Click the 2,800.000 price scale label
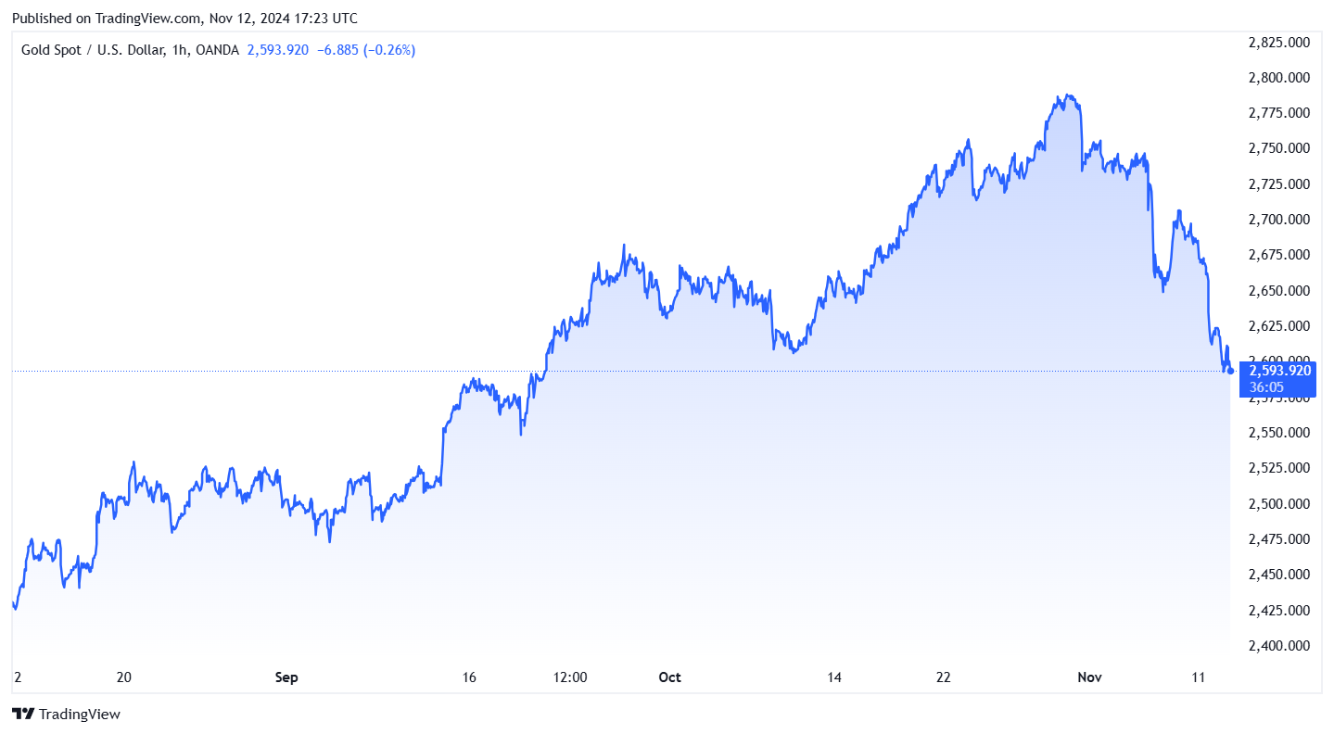Viewport: 1334px width, 734px height. [x=1279, y=78]
